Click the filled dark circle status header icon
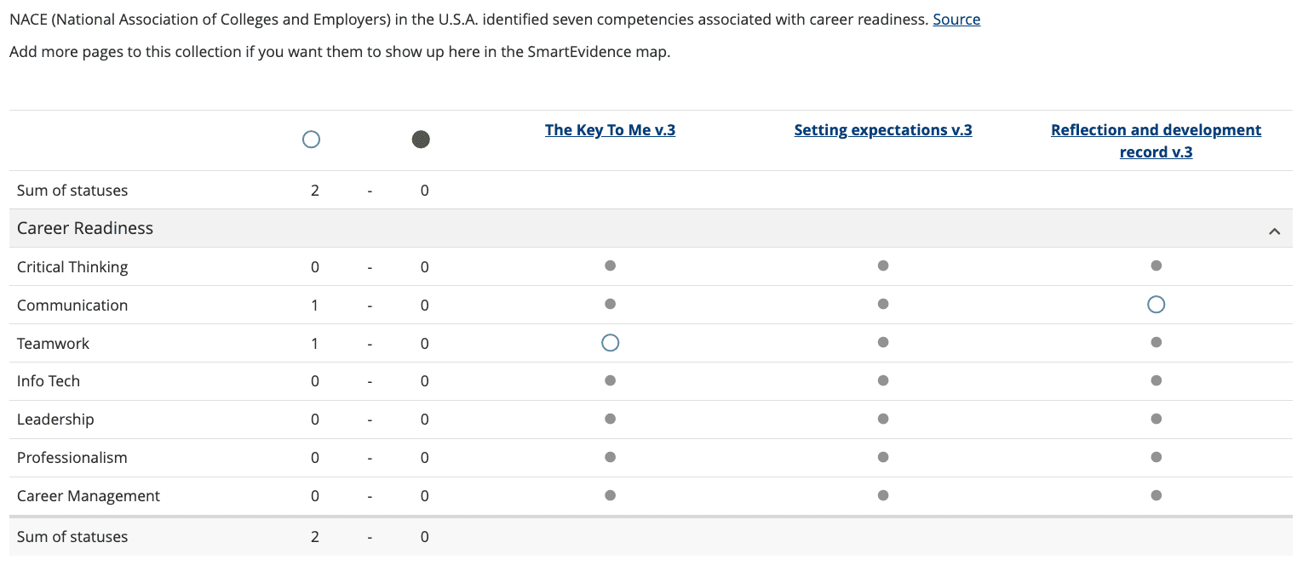This screenshot has width=1303, height=571. (421, 140)
